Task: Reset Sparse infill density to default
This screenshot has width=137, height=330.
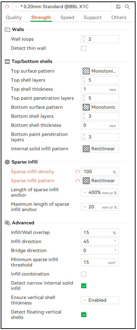Action: tap(78, 172)
